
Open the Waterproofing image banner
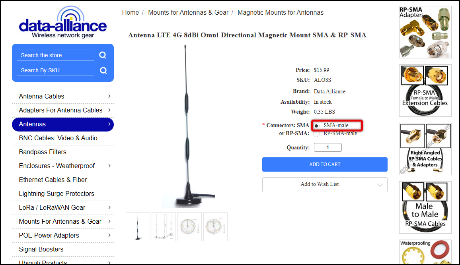click(x=425, y=251)
